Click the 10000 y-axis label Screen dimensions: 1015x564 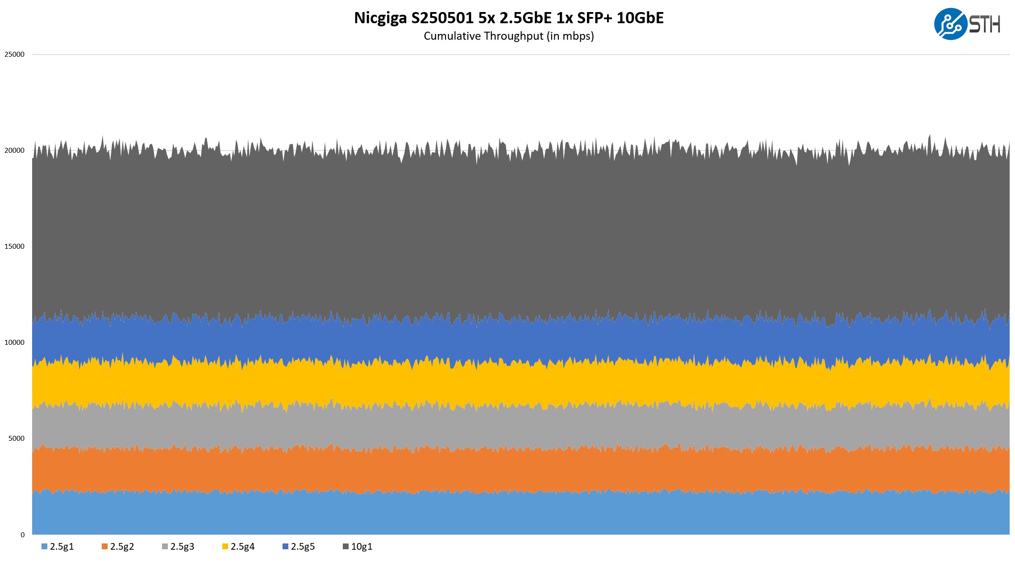click(x=14, y=343)
